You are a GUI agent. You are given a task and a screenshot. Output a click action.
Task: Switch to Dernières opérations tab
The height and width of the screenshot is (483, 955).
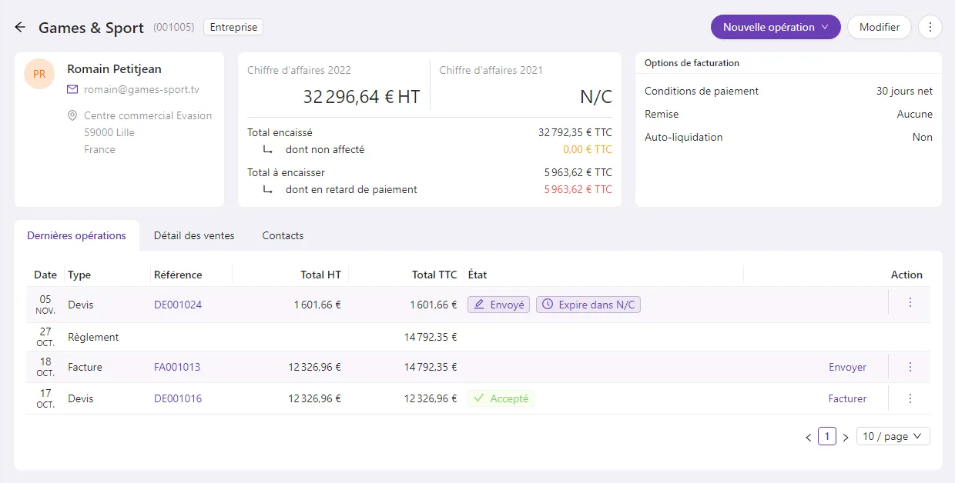click(76, 235)
